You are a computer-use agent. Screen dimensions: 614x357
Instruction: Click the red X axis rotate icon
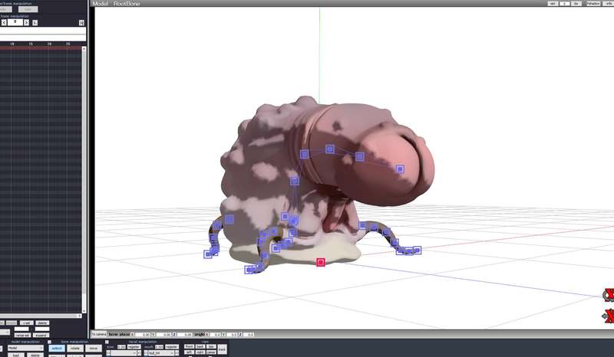609,295
